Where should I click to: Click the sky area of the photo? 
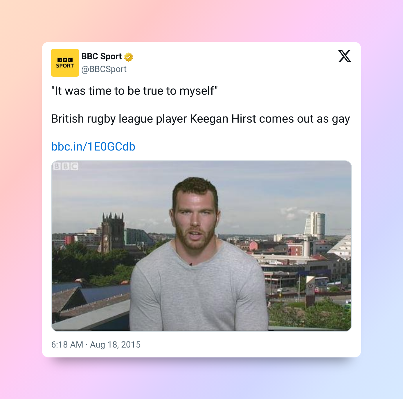pos(261,186)
